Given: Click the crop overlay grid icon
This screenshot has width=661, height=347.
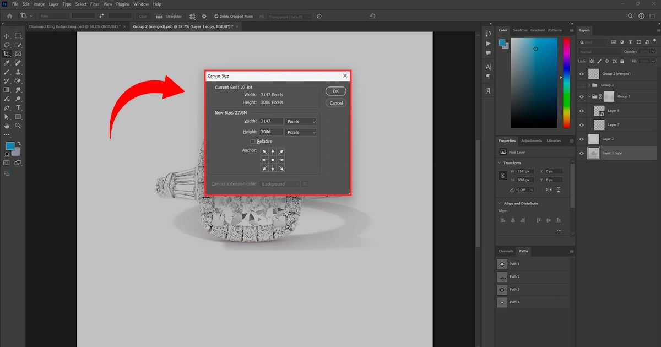Looking at the screenshot, I should point(192,17).
